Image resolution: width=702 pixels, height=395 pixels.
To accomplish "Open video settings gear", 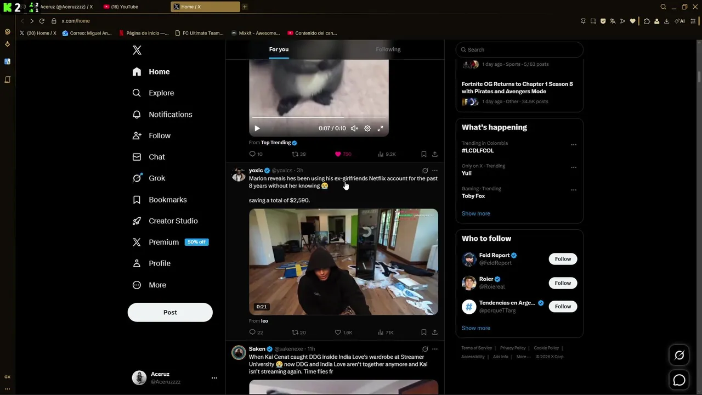I will [x=367, y=128].
